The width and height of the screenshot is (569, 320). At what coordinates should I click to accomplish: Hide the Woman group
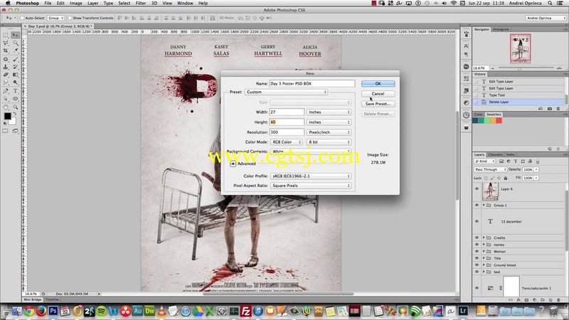click(477, 252)
